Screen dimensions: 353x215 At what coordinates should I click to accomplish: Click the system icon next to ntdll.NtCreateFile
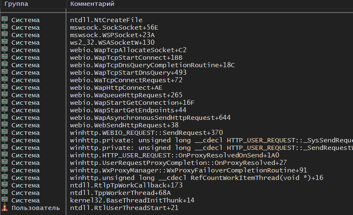(x=5, y=20)
